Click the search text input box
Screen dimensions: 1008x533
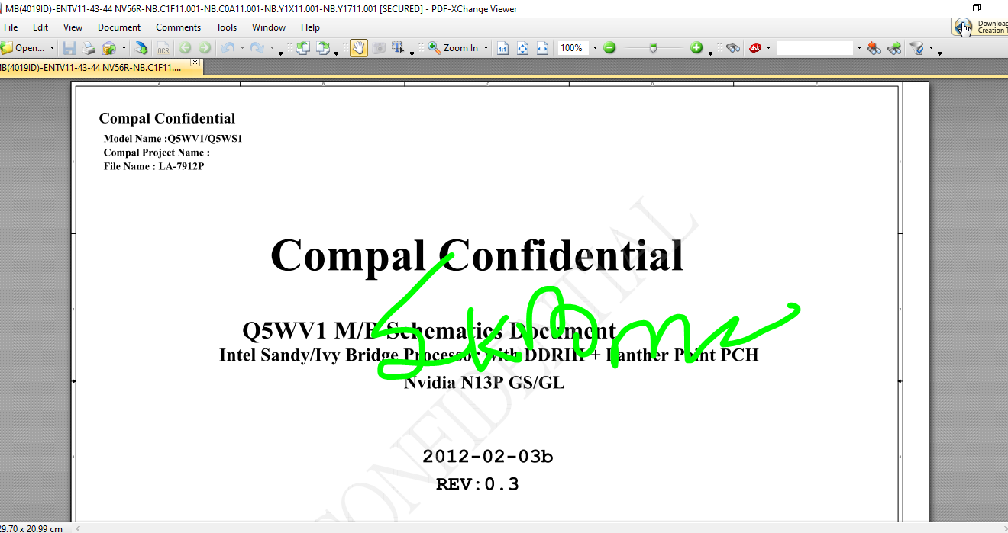tap(814, 48)
